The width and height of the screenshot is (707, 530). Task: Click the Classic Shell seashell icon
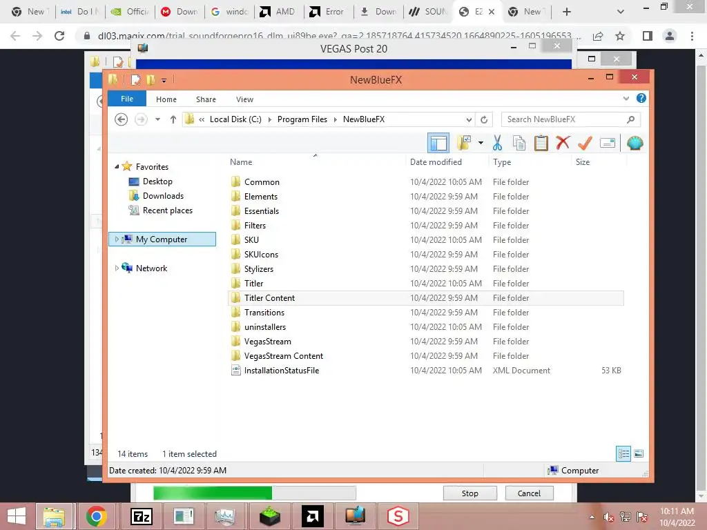click(x=635, y=144)
